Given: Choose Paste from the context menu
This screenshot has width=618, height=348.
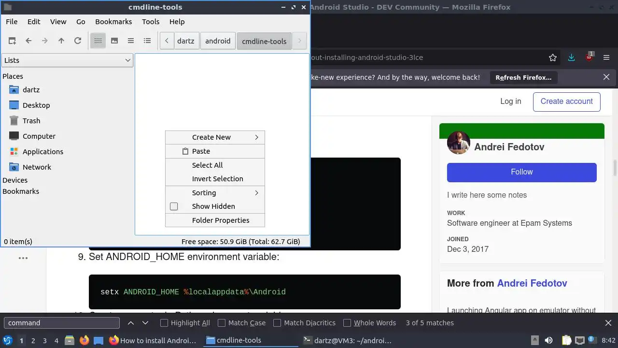Looking at the screenshot, I should coord(215,151).
